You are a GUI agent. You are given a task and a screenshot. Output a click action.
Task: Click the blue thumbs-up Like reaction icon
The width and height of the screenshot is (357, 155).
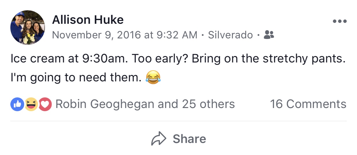(17, 104)
